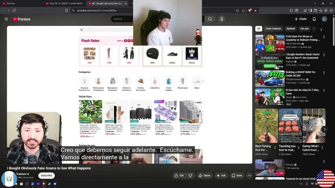The width and height of the screenshot is (335, 188).
Task: Open options menu for the Steam Game Keys video
Action: click(x=324, y=55)
